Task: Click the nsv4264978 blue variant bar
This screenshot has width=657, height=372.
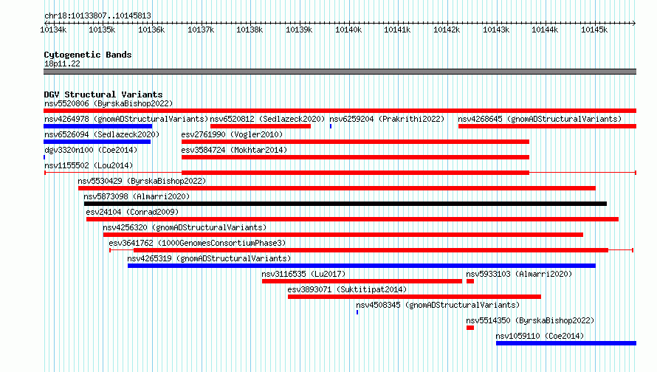Action: coord(97,126)
